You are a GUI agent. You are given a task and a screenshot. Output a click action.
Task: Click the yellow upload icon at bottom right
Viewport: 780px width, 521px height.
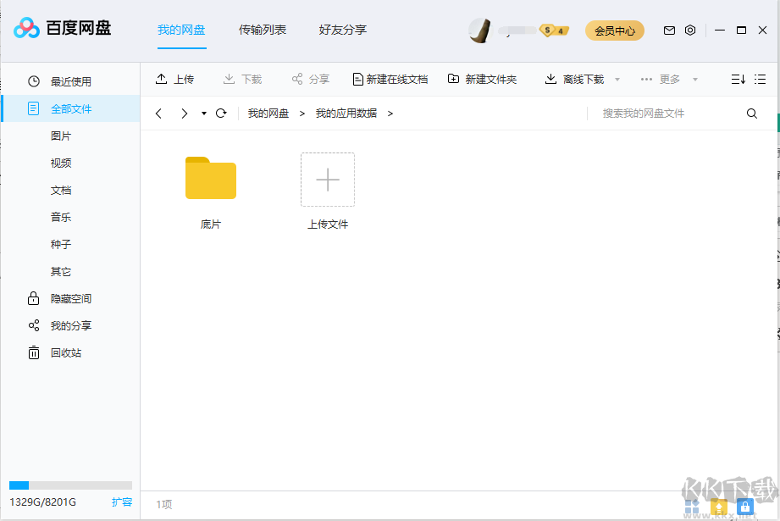click(719, 507)
